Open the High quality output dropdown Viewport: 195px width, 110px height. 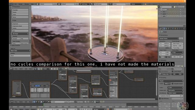175,90
